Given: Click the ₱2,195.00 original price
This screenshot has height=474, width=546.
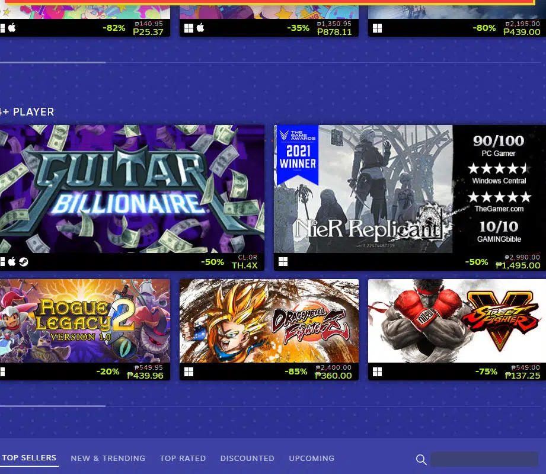Looking at the screenshot, I should (x=523, y=24).
